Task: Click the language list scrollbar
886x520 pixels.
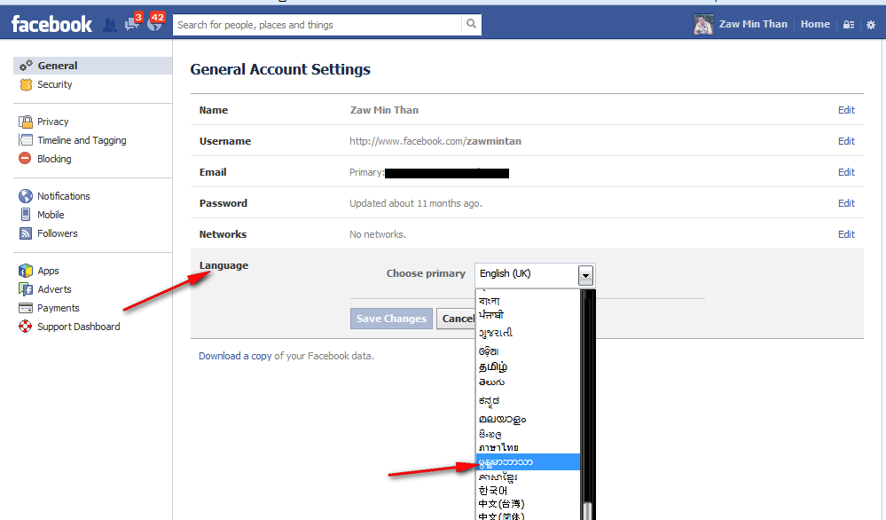Action: click(x=588, y=405)
